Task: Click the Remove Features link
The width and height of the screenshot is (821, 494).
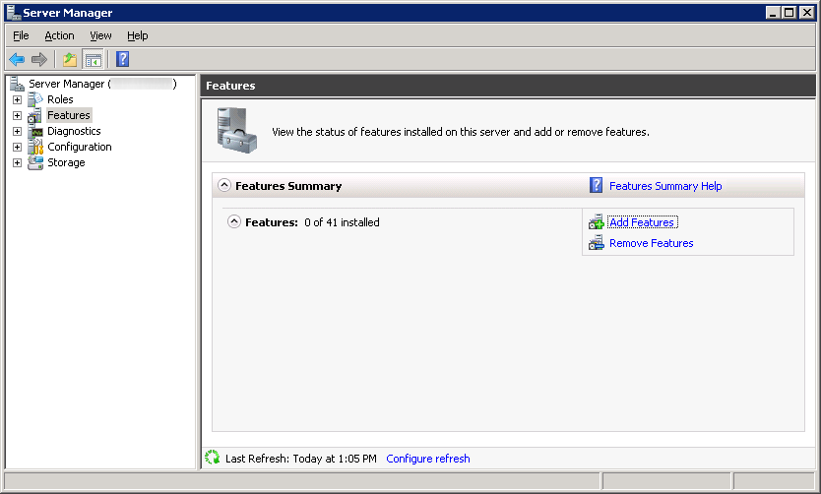Action: point(652,243)
